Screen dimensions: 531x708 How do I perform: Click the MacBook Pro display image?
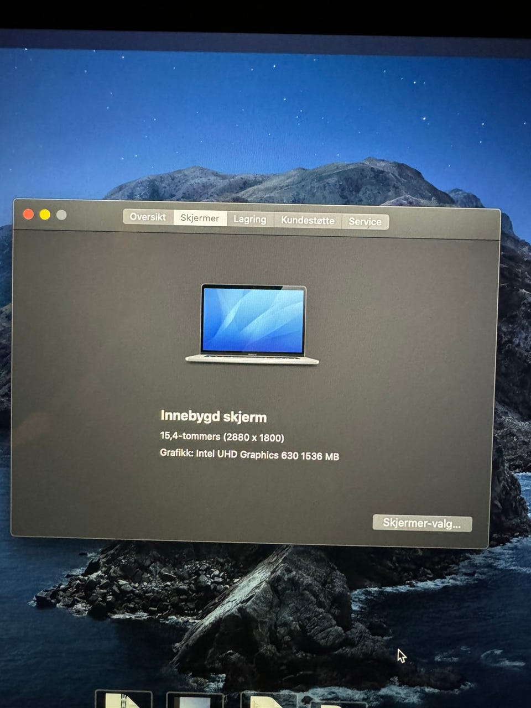pos(252,325)
